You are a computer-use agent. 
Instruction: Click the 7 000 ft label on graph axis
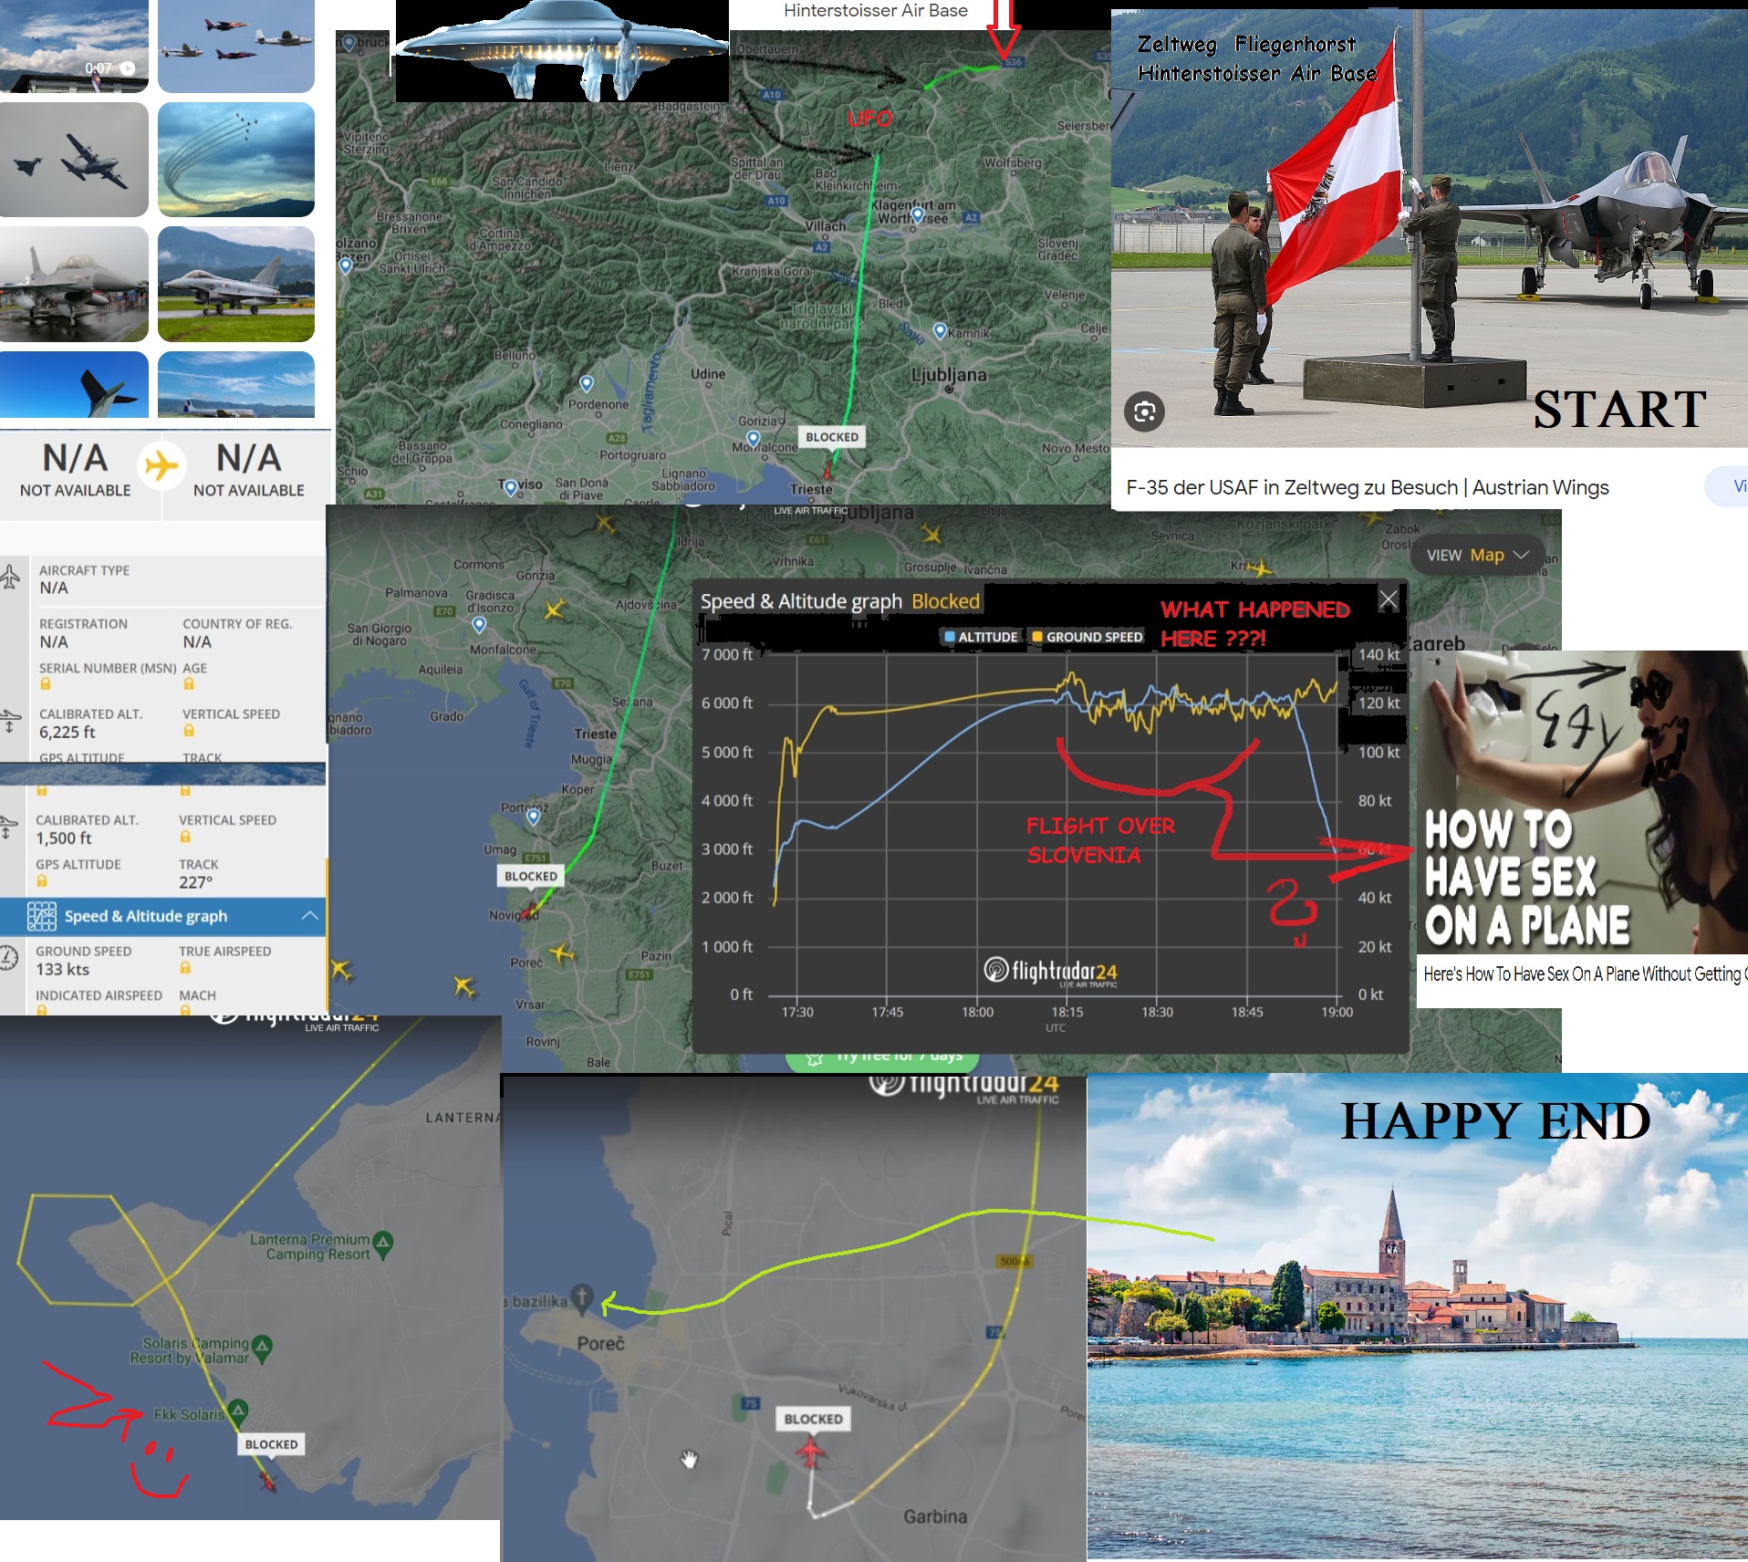point(726,654)
